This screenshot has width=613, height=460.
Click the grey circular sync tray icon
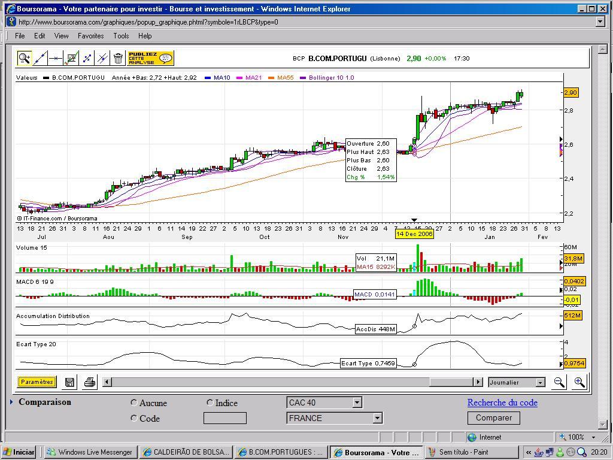coord(570,452)
